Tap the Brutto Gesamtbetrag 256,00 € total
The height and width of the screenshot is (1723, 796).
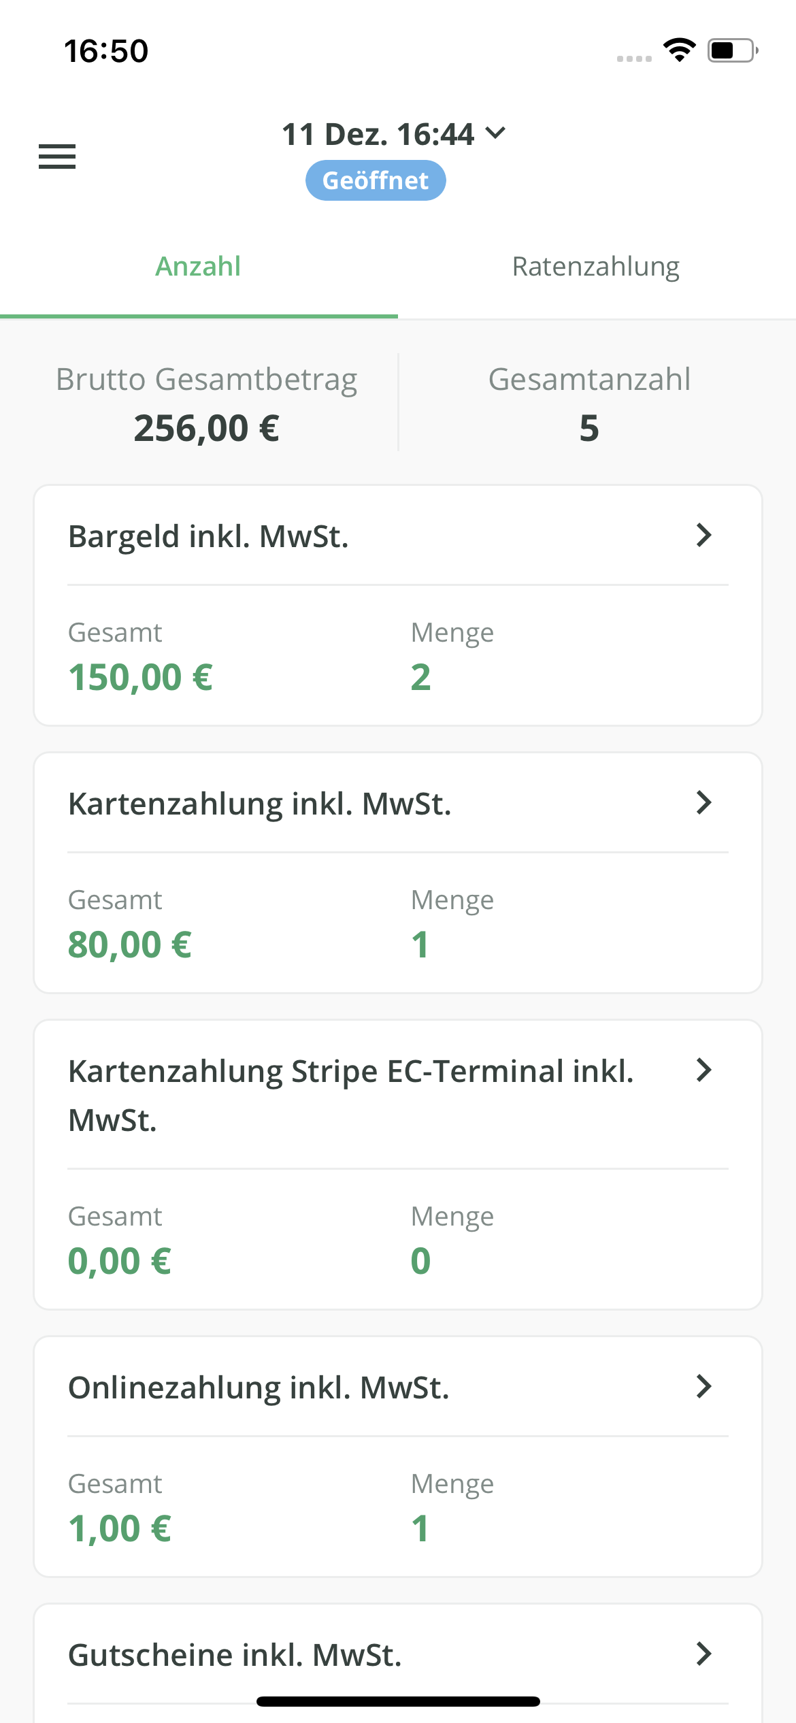pos(206,427)
